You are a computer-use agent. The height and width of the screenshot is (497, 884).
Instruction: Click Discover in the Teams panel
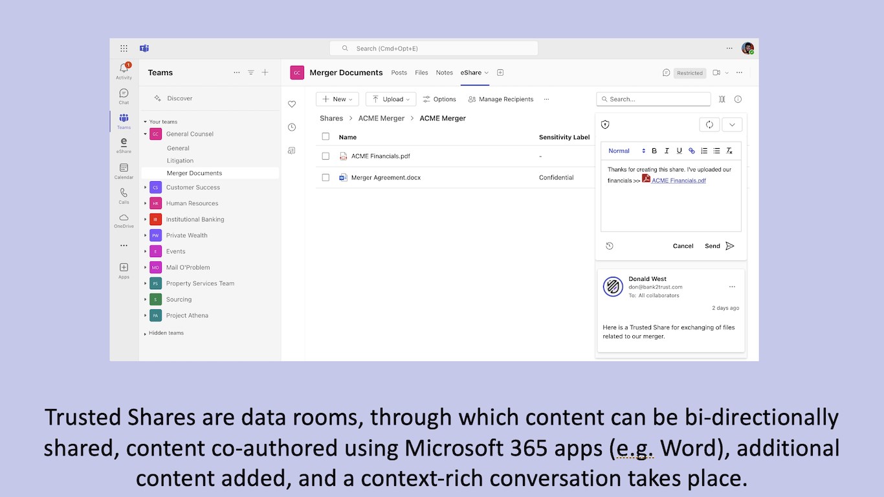[180, 98]
